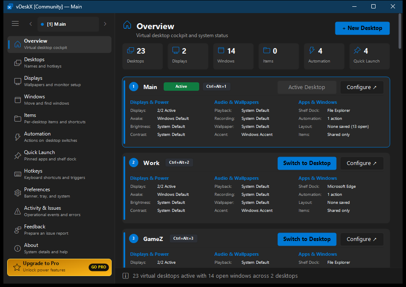406x287 pixels.
Task: Go to next desktop with right chevron
Action: coord(105,24)
